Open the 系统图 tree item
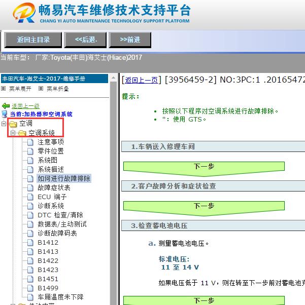Screen dimensions: 305x305 tap(48, 160)
